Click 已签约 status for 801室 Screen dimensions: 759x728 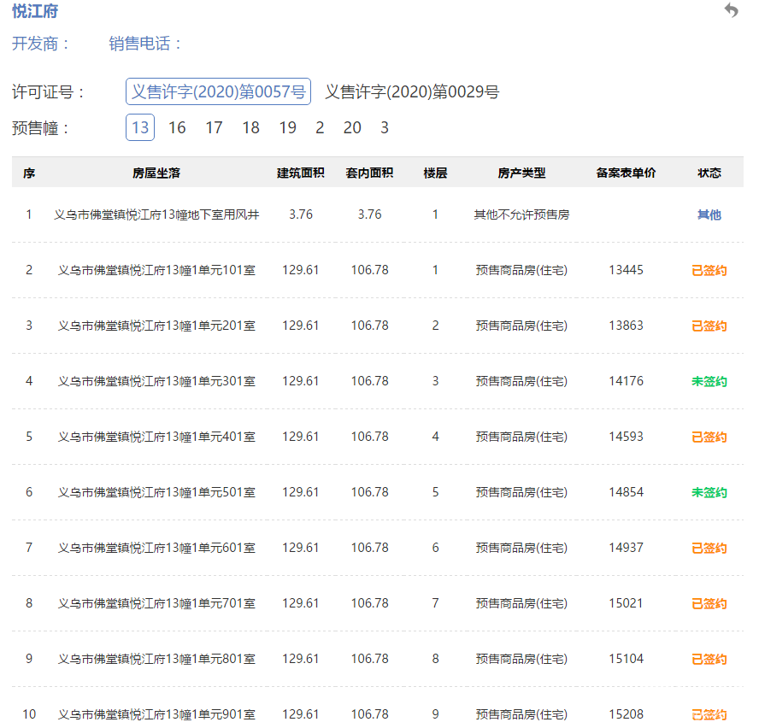(709, 660)
